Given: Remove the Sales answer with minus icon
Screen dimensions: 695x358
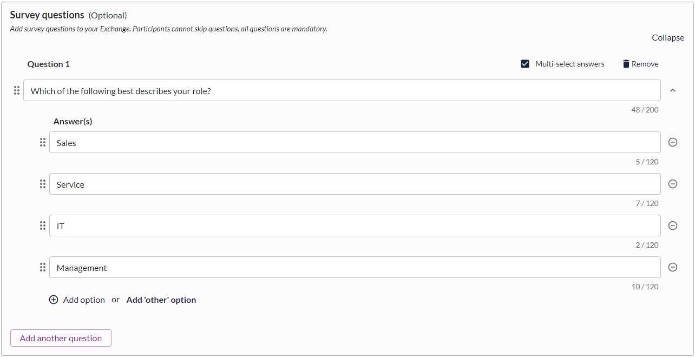Looking at the screenshot, I should pyautogui.click(x=673, y=142).
